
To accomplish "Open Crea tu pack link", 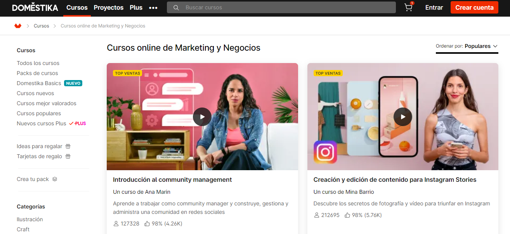I will (x=33, y=179).
